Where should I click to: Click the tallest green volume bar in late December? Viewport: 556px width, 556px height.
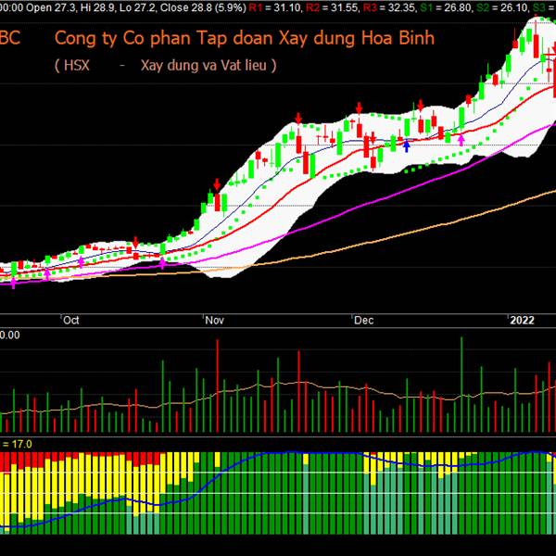[461, 385]
